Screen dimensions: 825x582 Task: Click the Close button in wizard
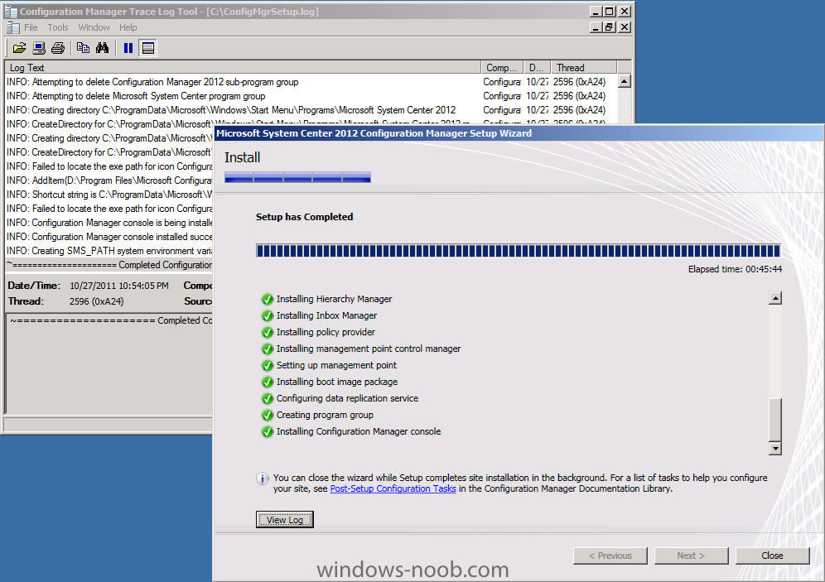(772, 556)
